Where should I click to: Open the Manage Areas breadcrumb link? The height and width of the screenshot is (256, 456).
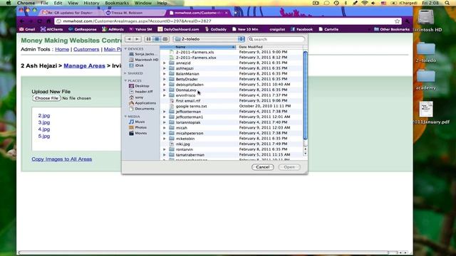coord(84,66)
